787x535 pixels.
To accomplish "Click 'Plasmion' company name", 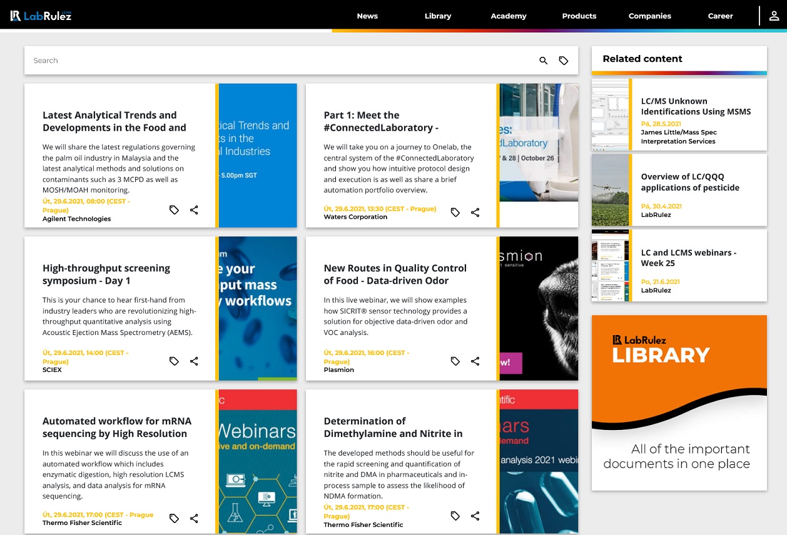I will (x=338, y=370).
